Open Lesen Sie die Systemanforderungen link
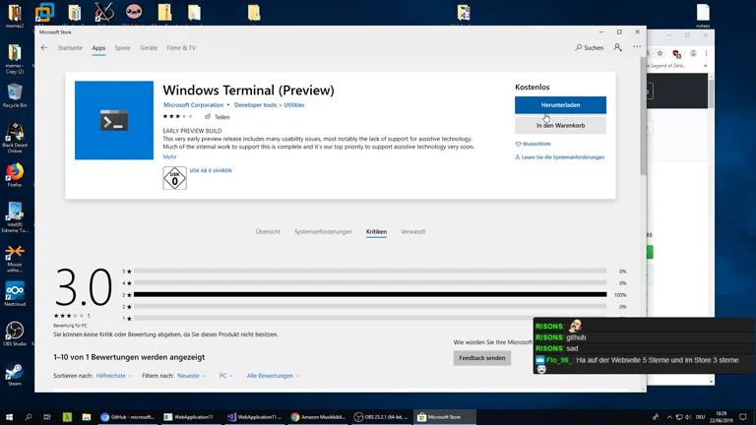 (x=560, y=157)
